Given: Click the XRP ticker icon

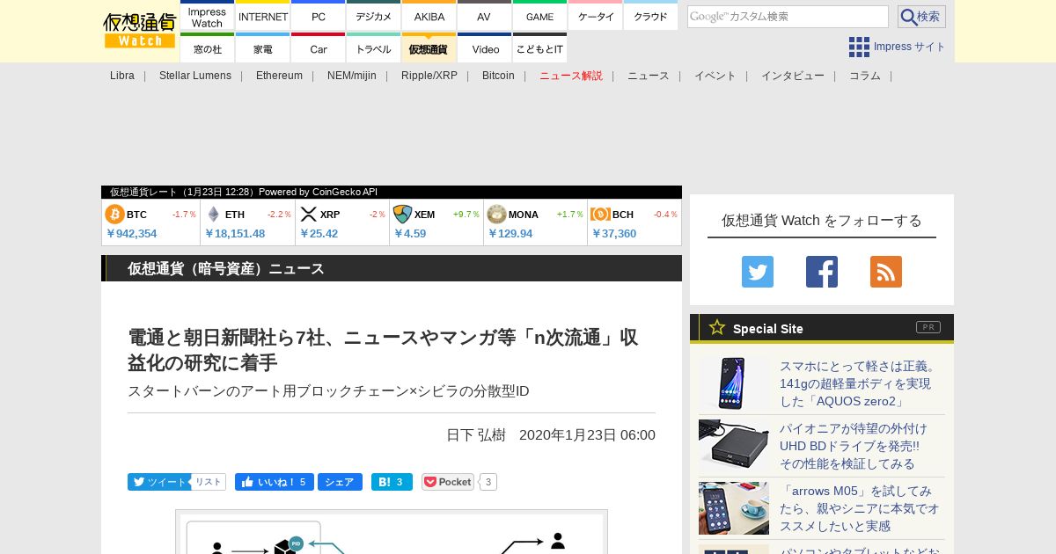Looking at the screenshot, I should (x=308, y=215).
